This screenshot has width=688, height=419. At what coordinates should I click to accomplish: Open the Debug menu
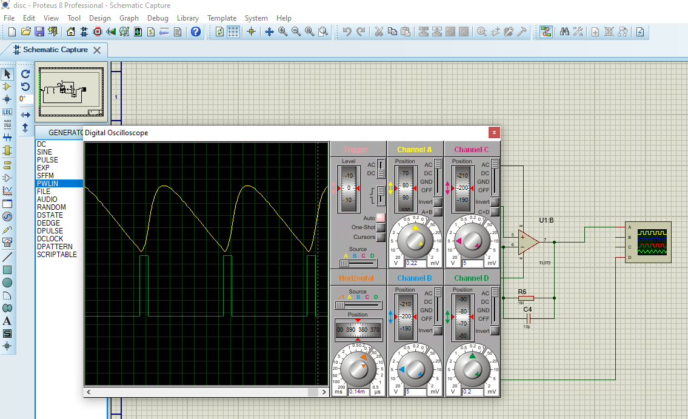tap(158, 18)
